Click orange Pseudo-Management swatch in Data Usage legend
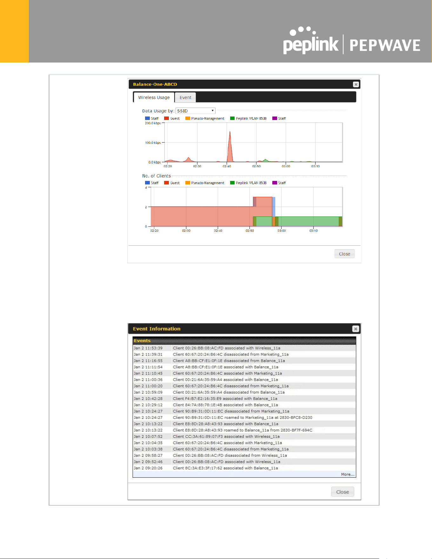 188,118
